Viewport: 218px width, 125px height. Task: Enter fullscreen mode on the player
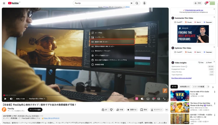point(165,99)
